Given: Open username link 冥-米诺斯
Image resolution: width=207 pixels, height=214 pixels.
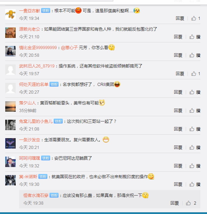Looking at the screenshot, I should pyautogui.click(x=28, y=177).
